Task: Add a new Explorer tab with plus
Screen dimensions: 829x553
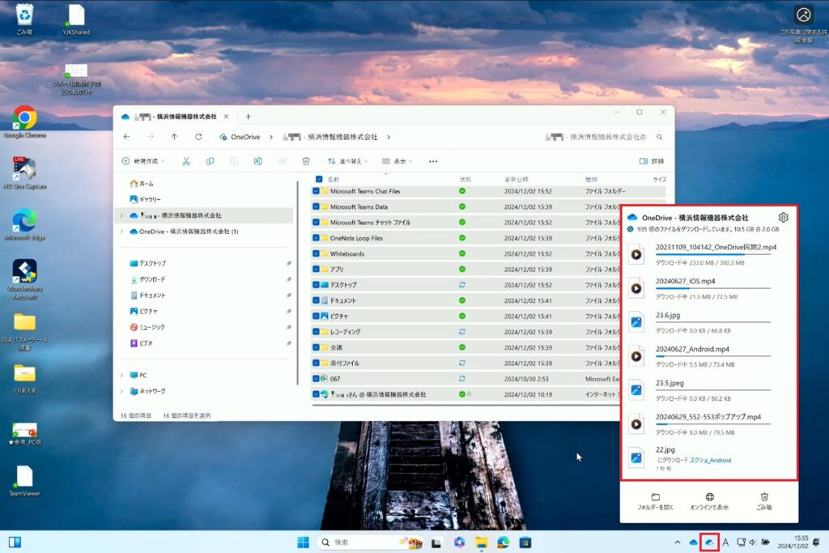Action: pyautogui.click(x=248, y=117)
